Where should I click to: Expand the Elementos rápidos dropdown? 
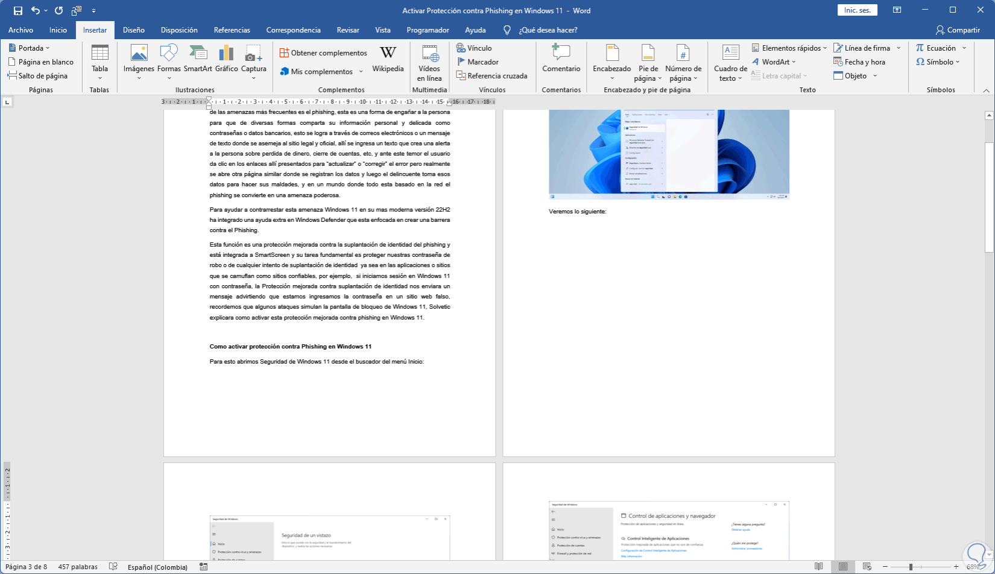[x=825, y=48]
